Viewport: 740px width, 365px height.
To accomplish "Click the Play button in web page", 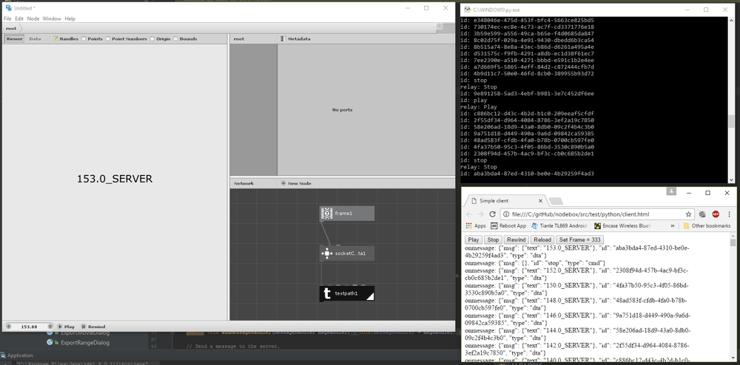I will pos(474,239).
